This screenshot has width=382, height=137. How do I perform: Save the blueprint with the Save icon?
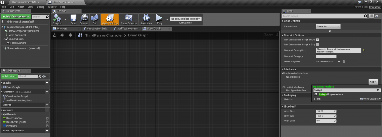pyautogui.click(x=73, y=19)
